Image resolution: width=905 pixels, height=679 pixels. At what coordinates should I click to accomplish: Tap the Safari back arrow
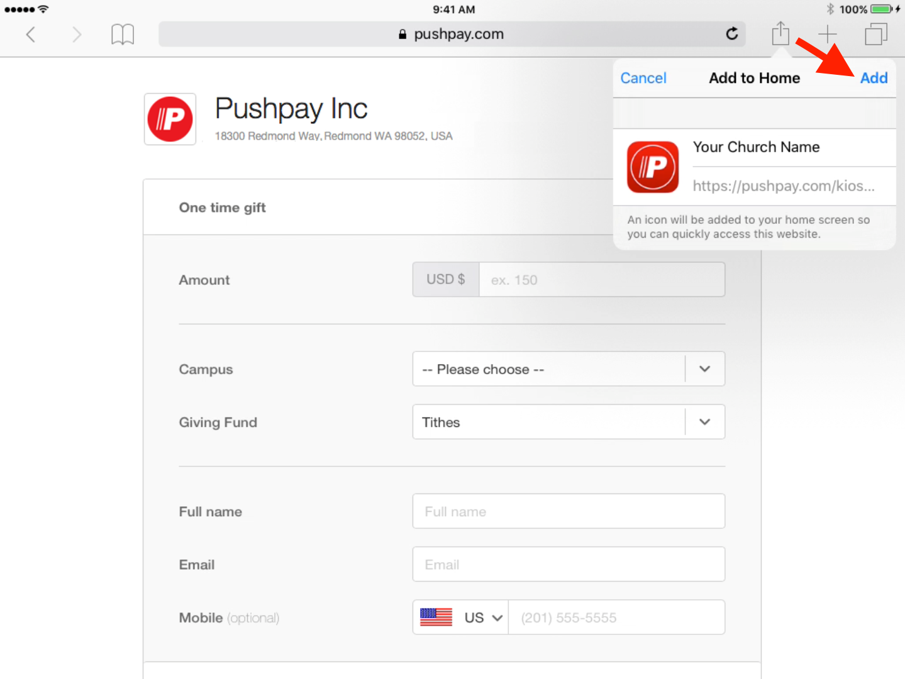pyautogui.click(x=30, y=35)
